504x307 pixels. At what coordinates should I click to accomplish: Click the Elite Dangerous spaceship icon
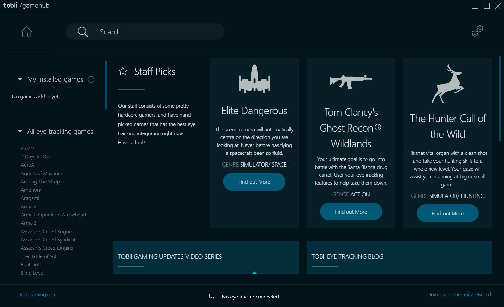254,78
